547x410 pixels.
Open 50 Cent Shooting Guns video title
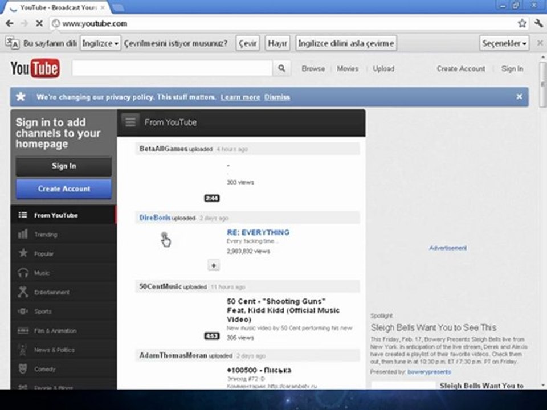(x=283, y=310)
